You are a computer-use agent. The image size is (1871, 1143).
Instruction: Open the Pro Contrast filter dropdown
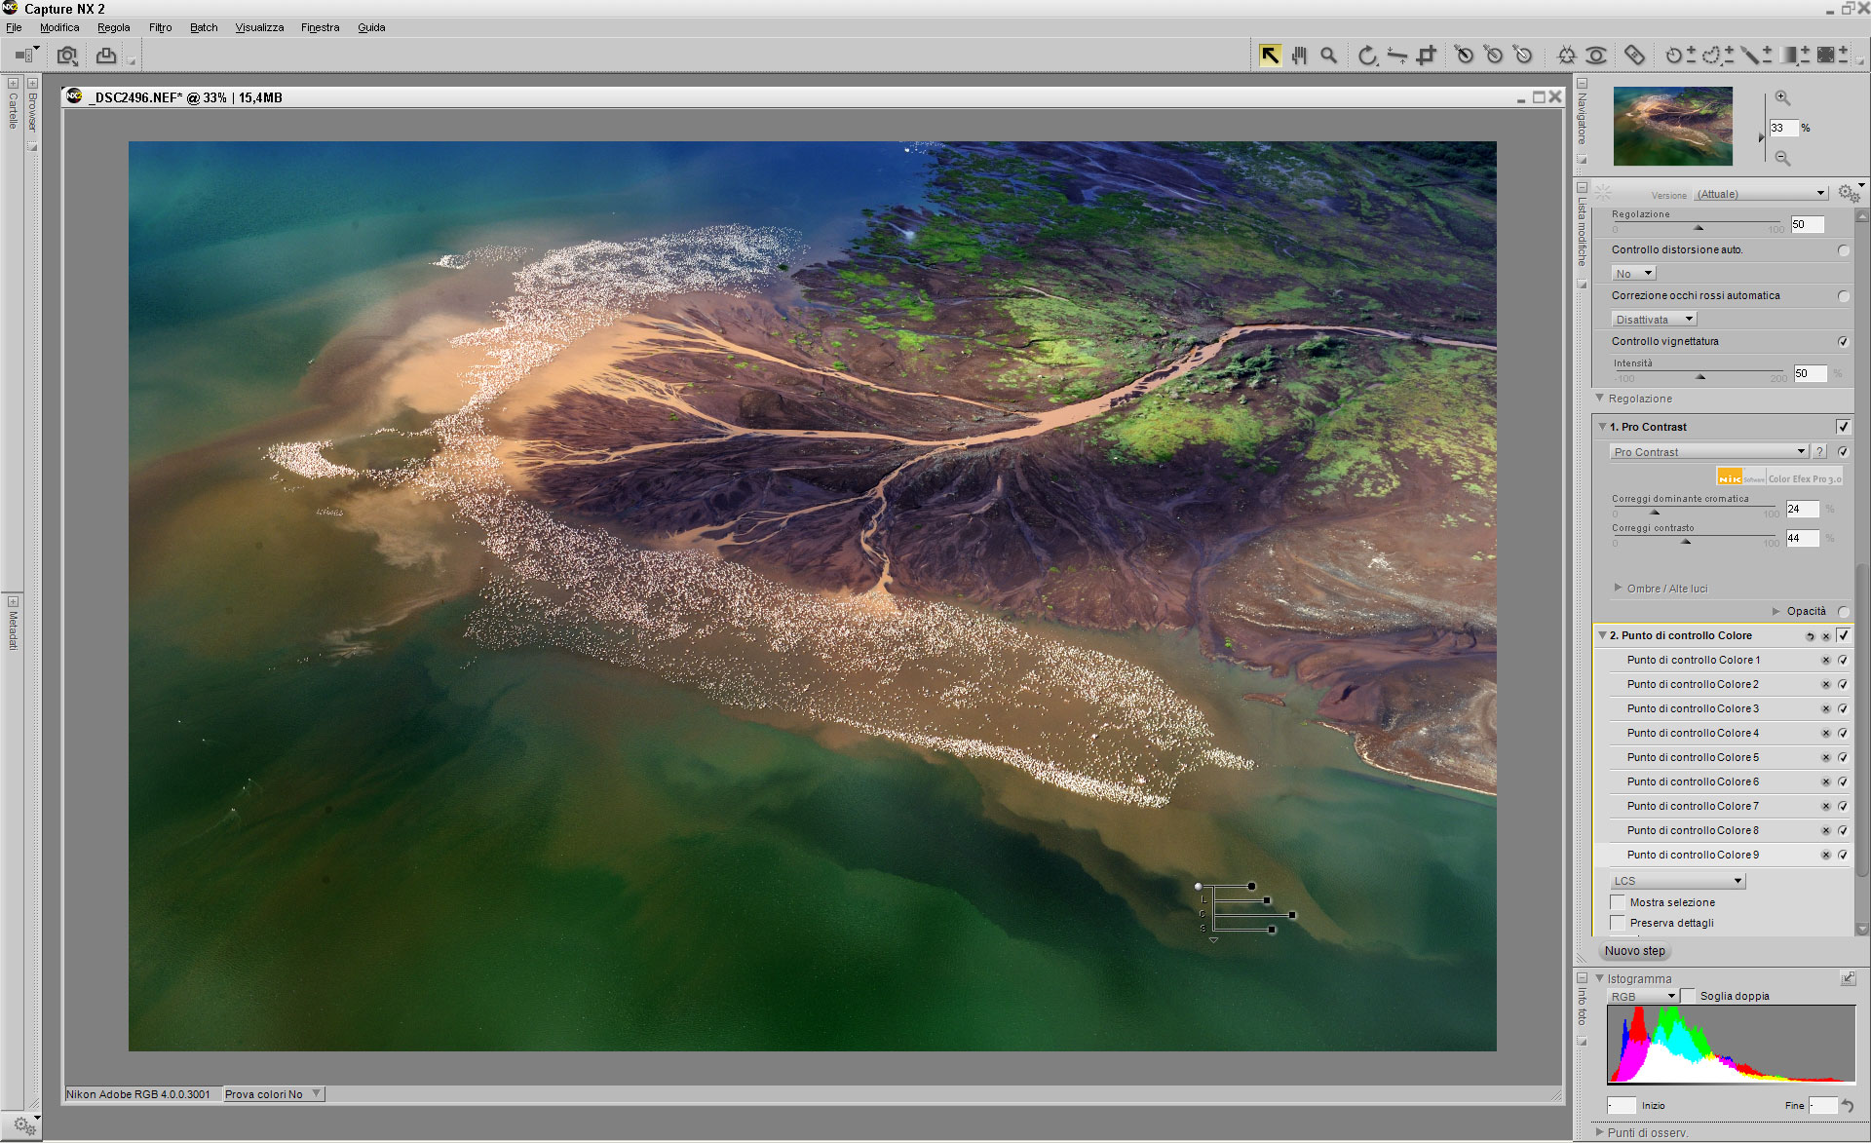[x=1802, y=452]
